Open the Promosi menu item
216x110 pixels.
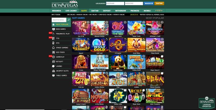click(x=135, y=11)
